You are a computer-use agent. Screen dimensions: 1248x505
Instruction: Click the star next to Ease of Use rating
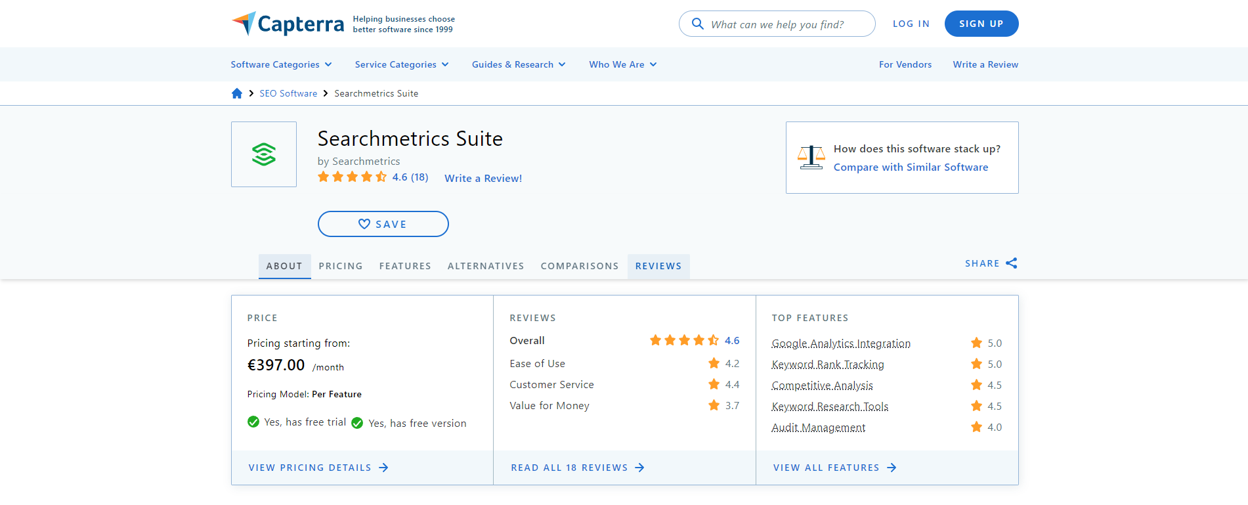pyautogui.click(x=714, y=363)
